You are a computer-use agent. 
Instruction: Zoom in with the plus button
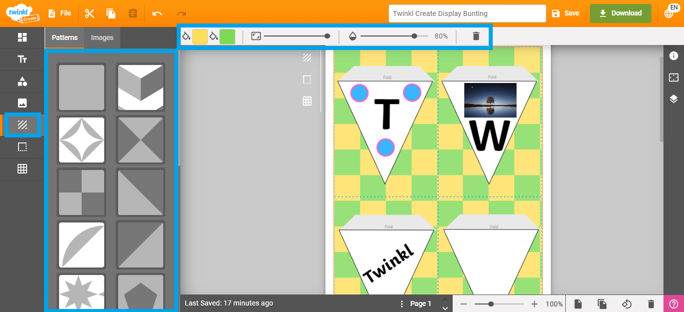click(534, 304)
